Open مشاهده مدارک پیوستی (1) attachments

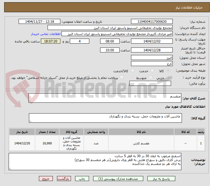tap(118, 179)
